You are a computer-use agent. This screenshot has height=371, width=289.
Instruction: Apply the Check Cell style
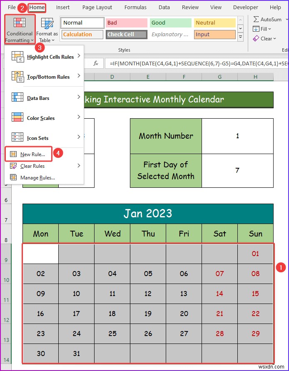(x=127, y=34)
